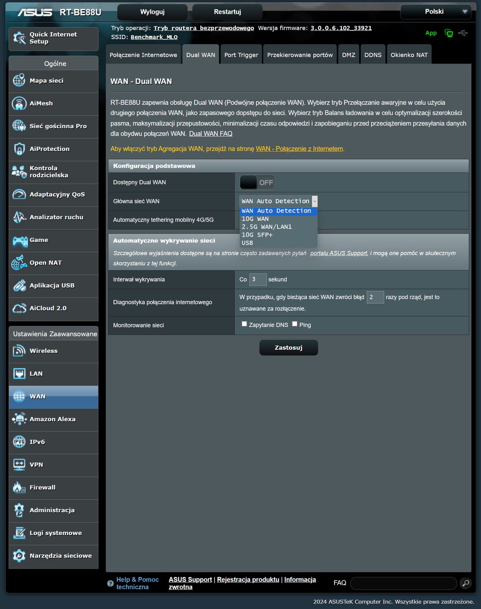Open the Informacja zwrotna footer link
Viewport: 481px width, 609px height.
[x=242, y=583]
